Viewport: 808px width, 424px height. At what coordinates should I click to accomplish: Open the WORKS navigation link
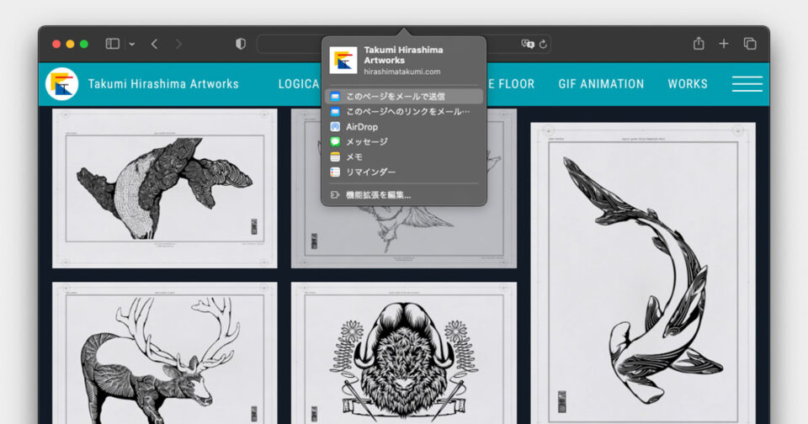[x=688, y=84]
